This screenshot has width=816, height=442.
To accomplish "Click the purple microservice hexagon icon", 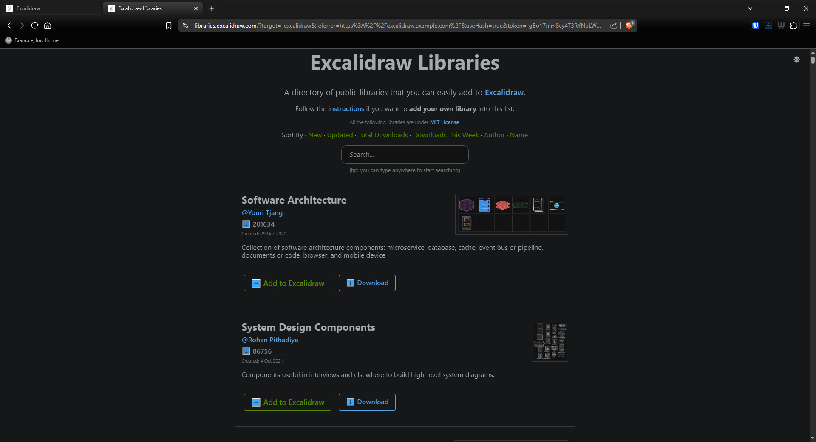I will coord(466,205).
